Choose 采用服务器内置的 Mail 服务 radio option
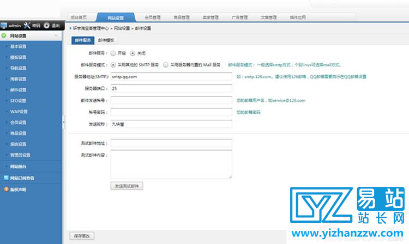The height and width of the screenshot is (244, 409). pyautogui.click(x=166, y=65)
